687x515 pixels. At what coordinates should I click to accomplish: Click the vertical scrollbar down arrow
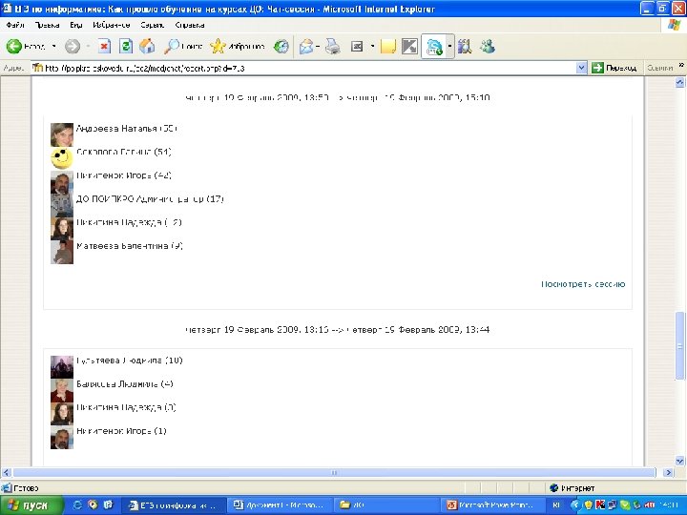pyautogui.click(x=679, y=461)
